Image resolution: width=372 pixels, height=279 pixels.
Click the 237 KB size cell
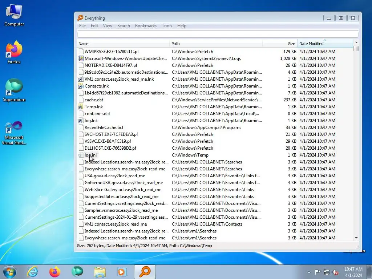coord(290,100)
